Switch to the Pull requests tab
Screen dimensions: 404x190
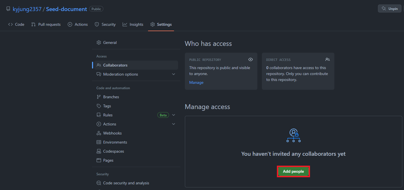[46, 24]
